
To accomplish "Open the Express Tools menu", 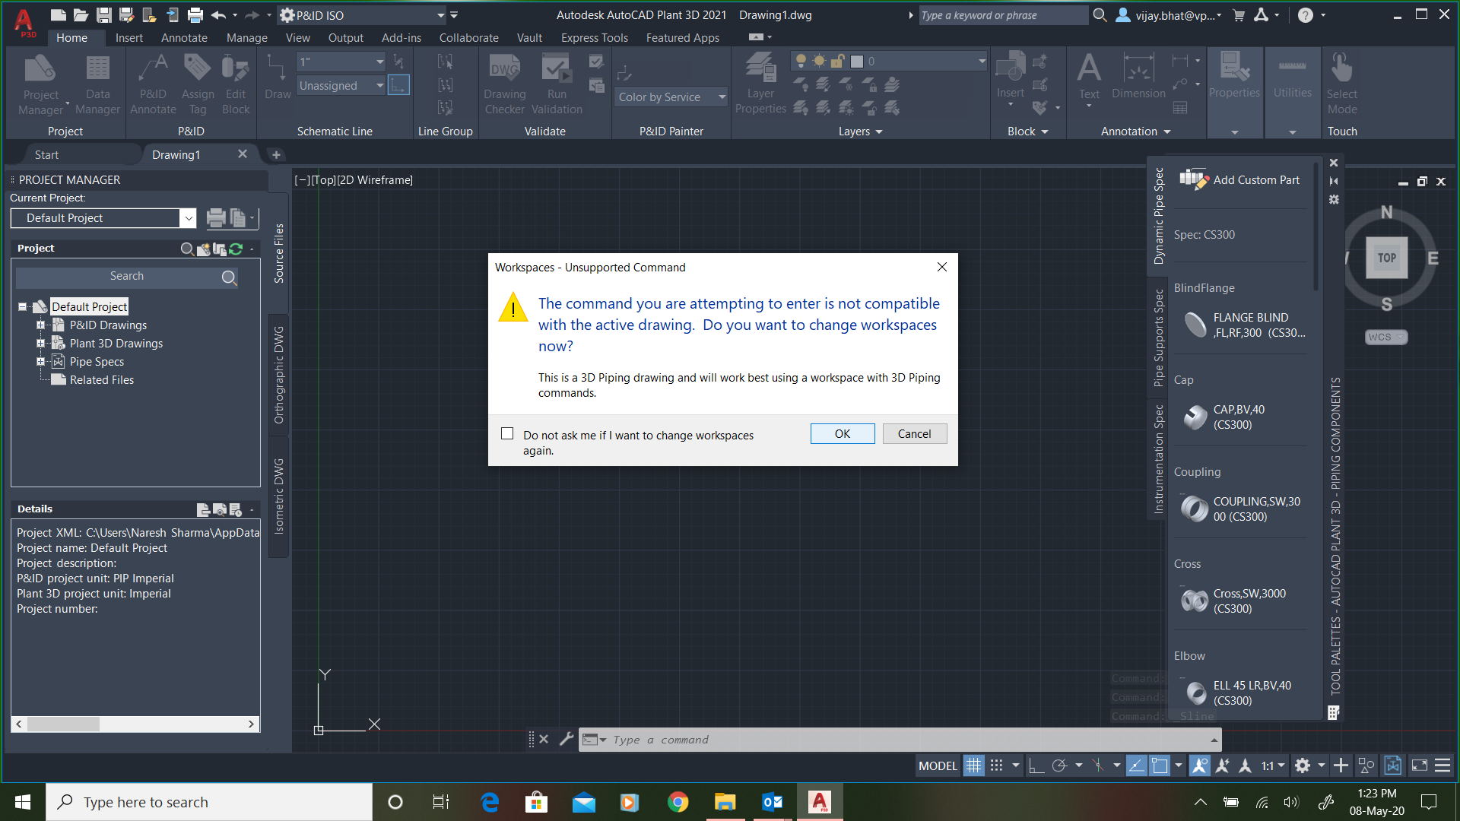I will coord(594,37).
